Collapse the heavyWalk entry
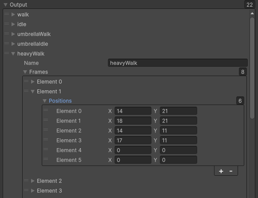Viewport: 258px width, 198px height. pos(13,54)
